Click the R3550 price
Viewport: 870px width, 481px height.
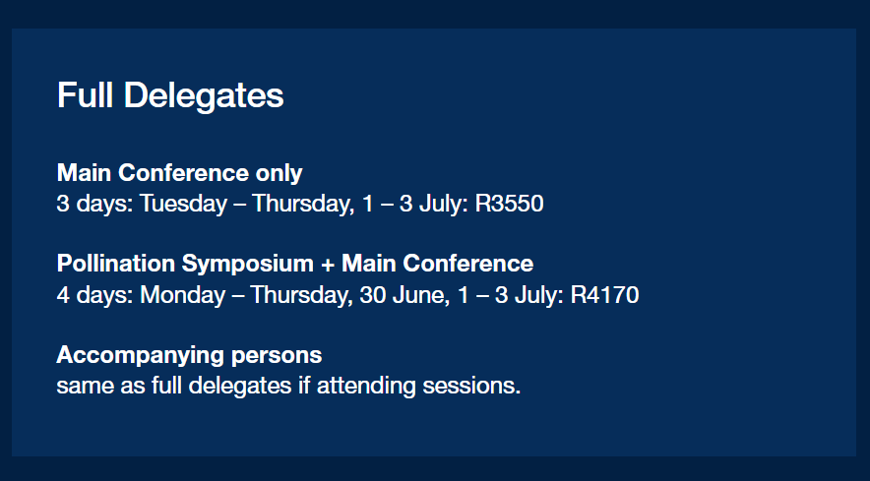click(x=510, y=203)
